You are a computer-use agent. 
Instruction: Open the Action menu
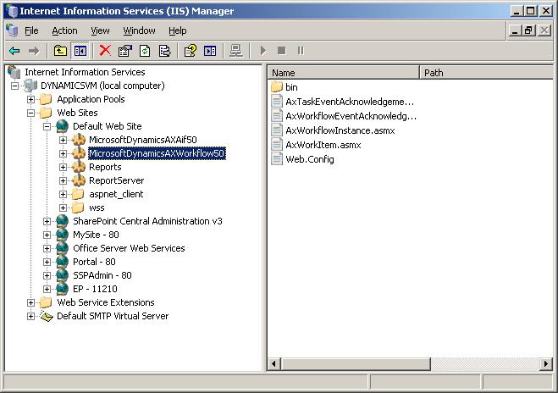[x=64, y=31]
